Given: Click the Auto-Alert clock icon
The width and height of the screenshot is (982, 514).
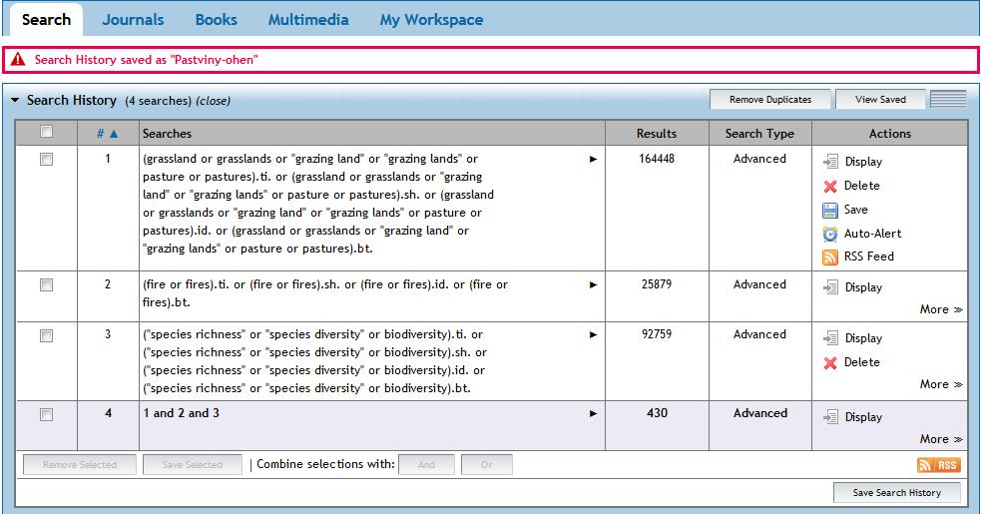Looking at the screenshot, I should [830, 234].
